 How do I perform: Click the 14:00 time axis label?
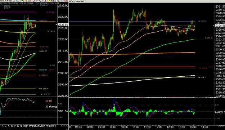point(204,127)
